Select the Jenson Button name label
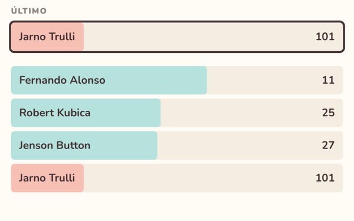 (55, 146)
